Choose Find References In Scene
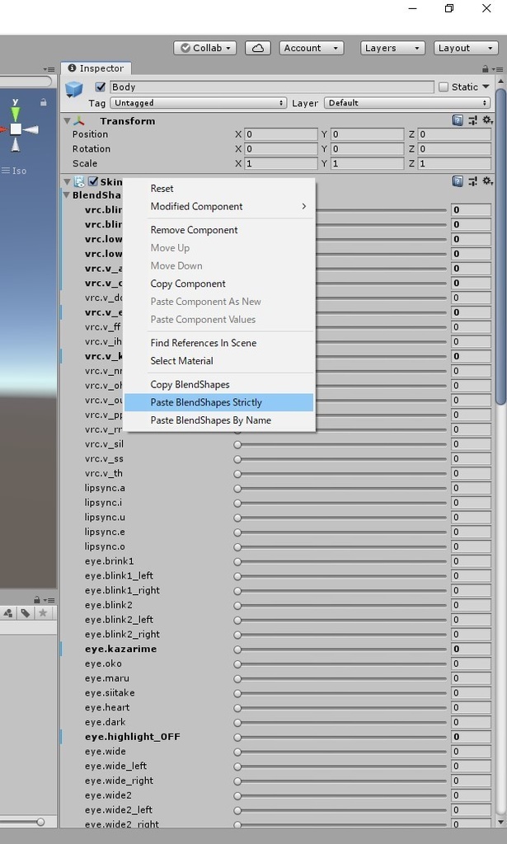The image size is (507, 844). pos(219,343)
